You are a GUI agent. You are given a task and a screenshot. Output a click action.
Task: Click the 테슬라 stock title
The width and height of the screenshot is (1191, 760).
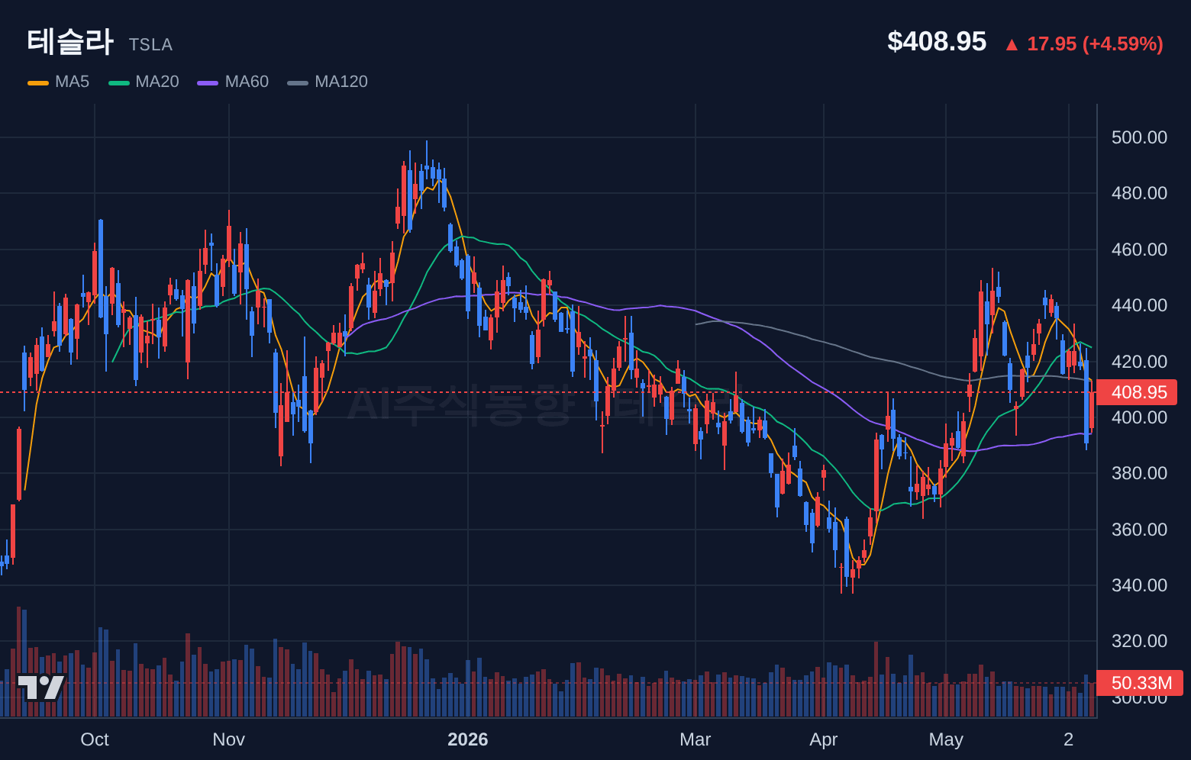click(x=70, y=41)
